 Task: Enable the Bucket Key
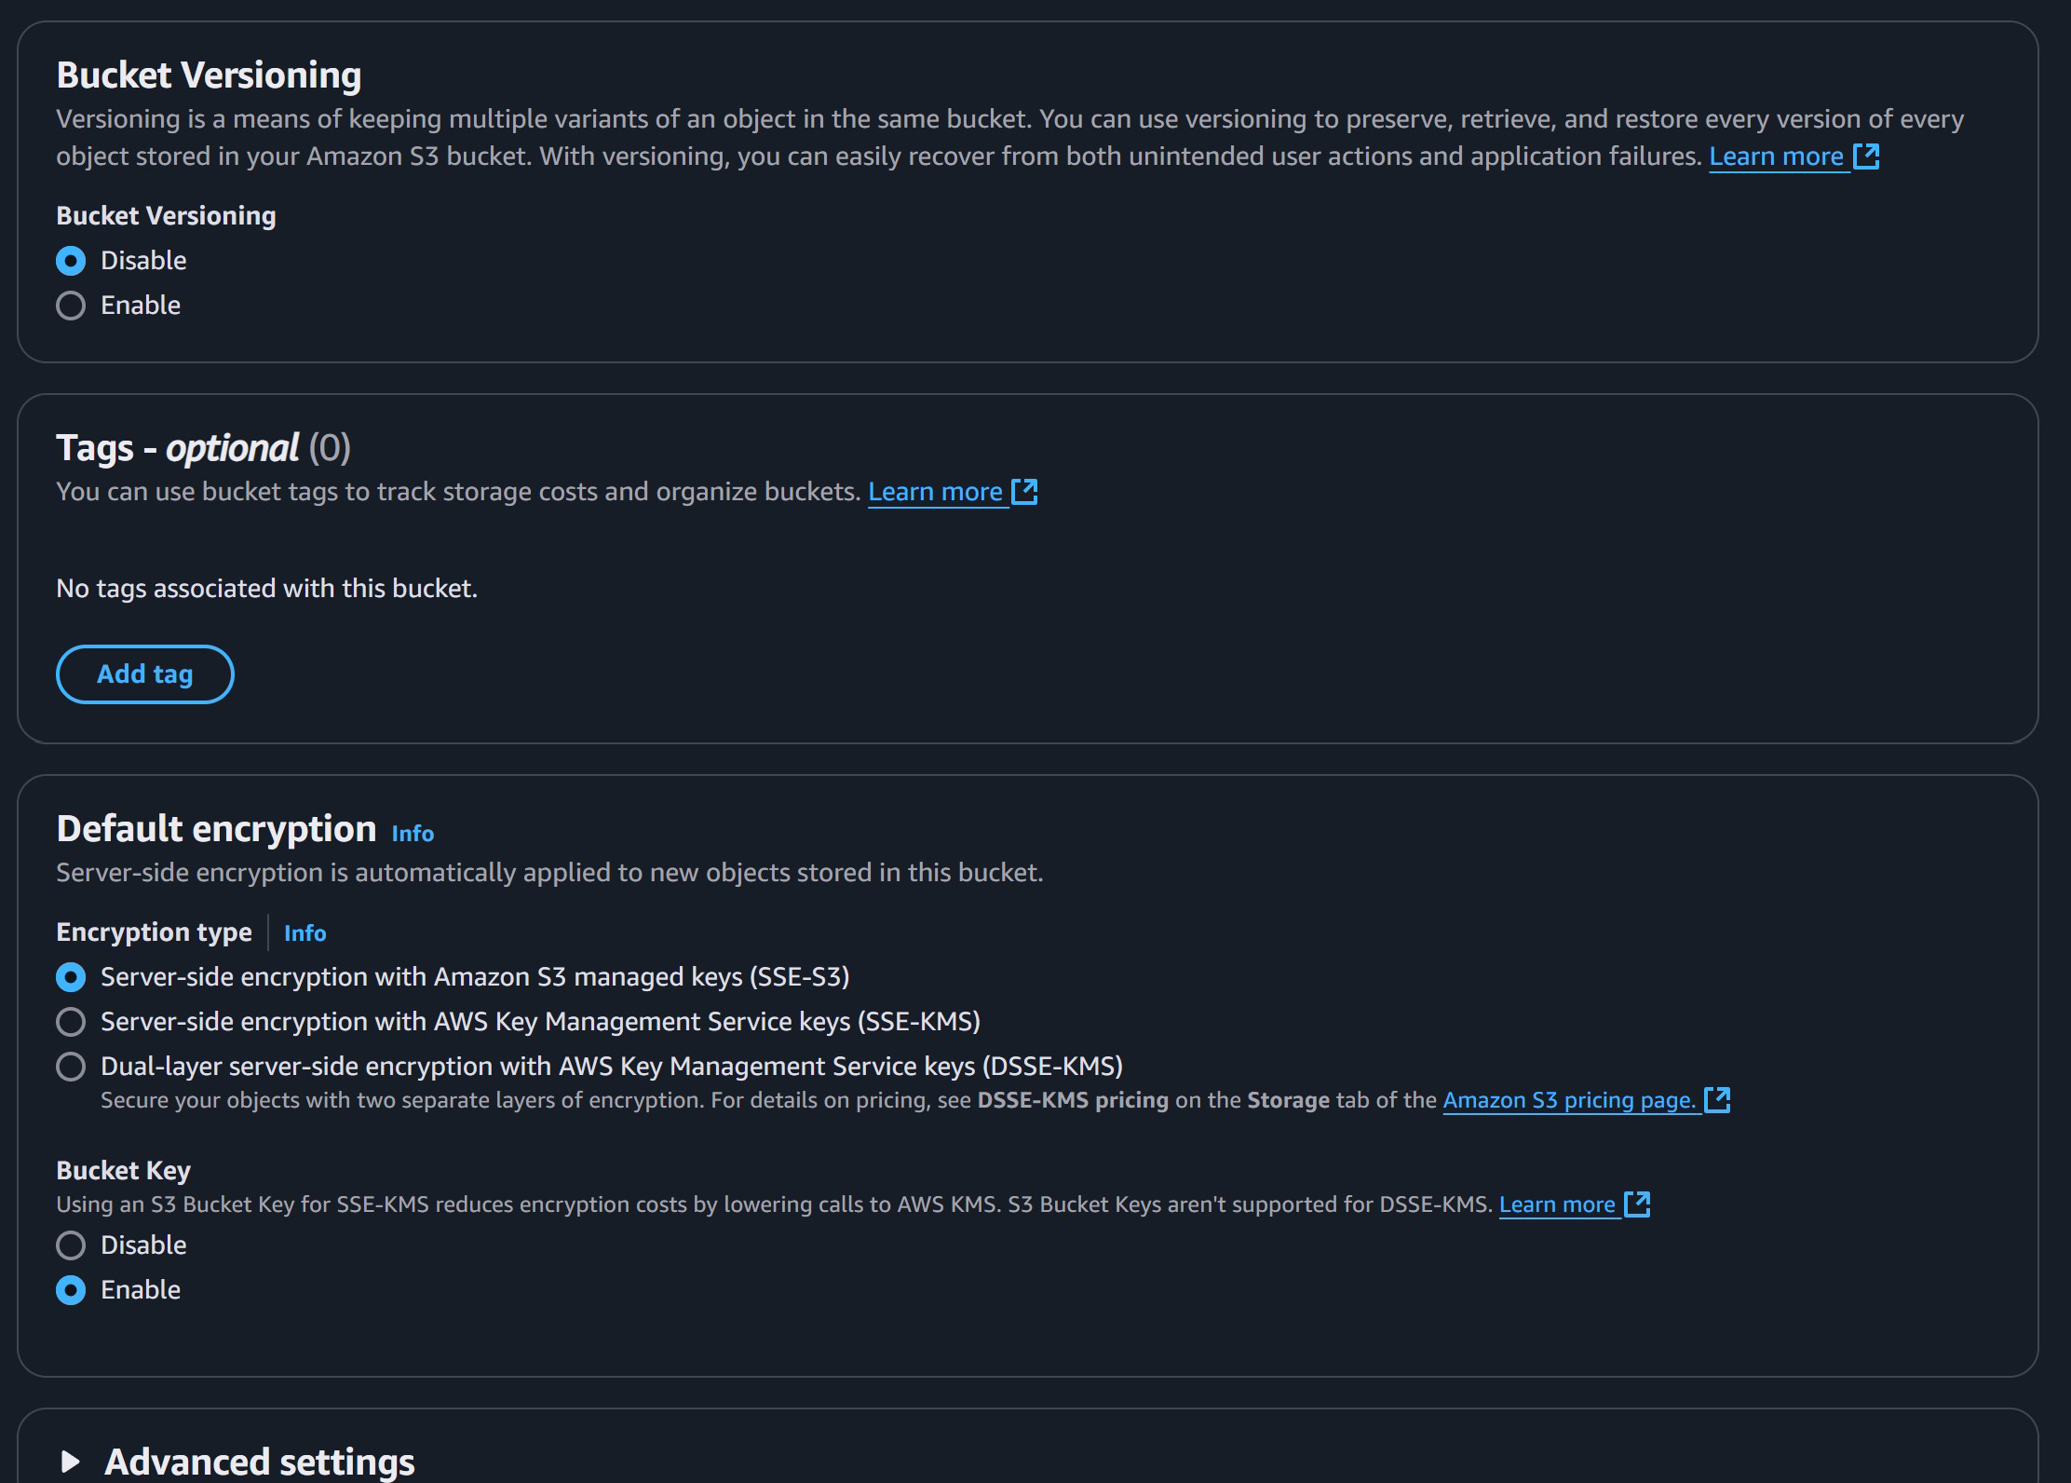pos(71,1290)
